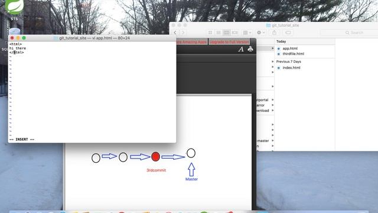Click the -- INSERT -- status line

(22, 140)
